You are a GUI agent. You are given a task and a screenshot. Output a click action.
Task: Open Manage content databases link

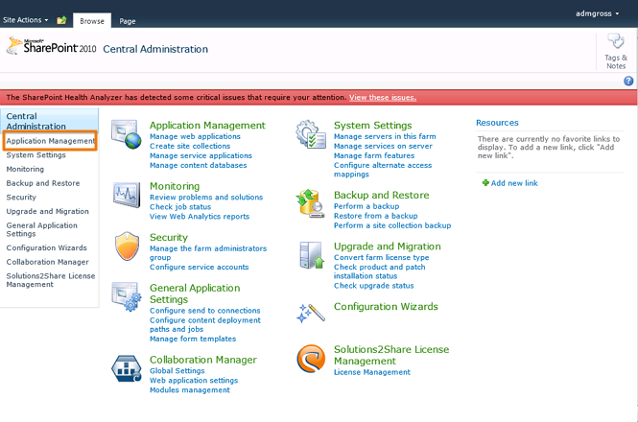(x=199, y=165)
